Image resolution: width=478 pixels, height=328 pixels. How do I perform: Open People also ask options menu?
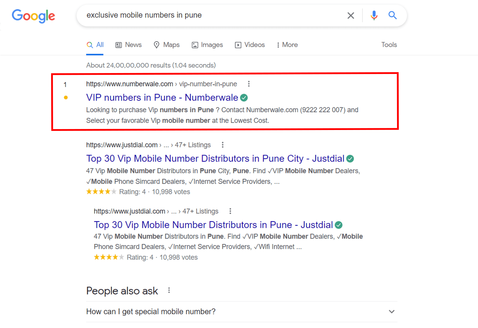(169, 290)
